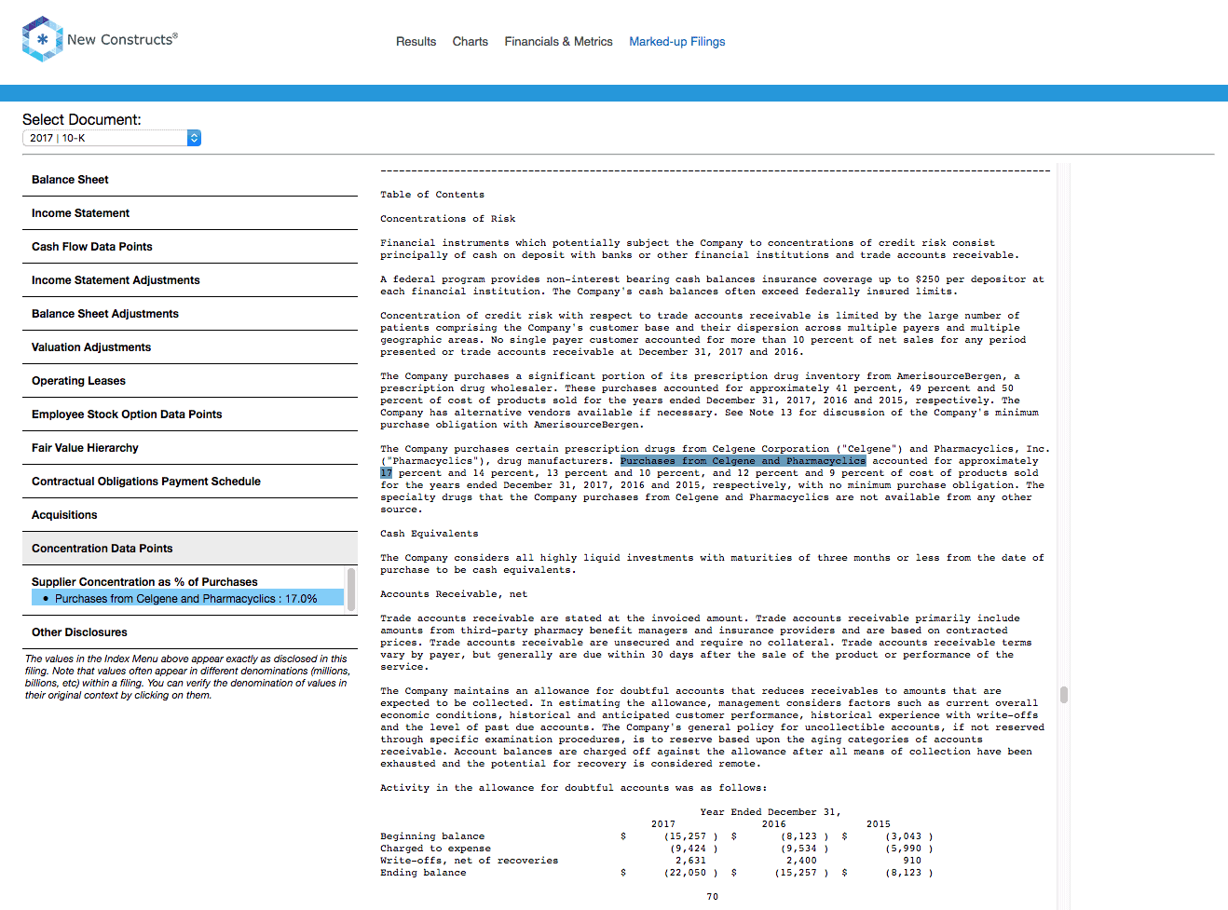This screenshot has width=1228, height=910.
Task: Click Supplier Concentration as % of Purchases heading
Action: [144, 582]
